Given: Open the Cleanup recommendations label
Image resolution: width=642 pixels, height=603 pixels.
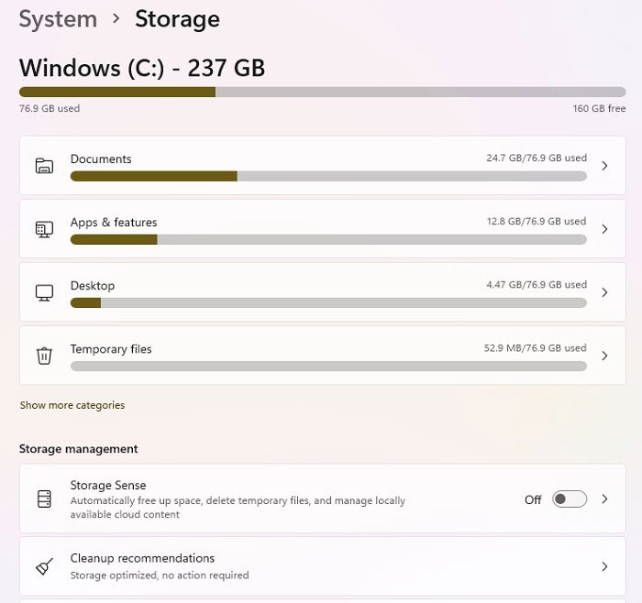Looking at the screenshot, I should (x=142, y=558).
